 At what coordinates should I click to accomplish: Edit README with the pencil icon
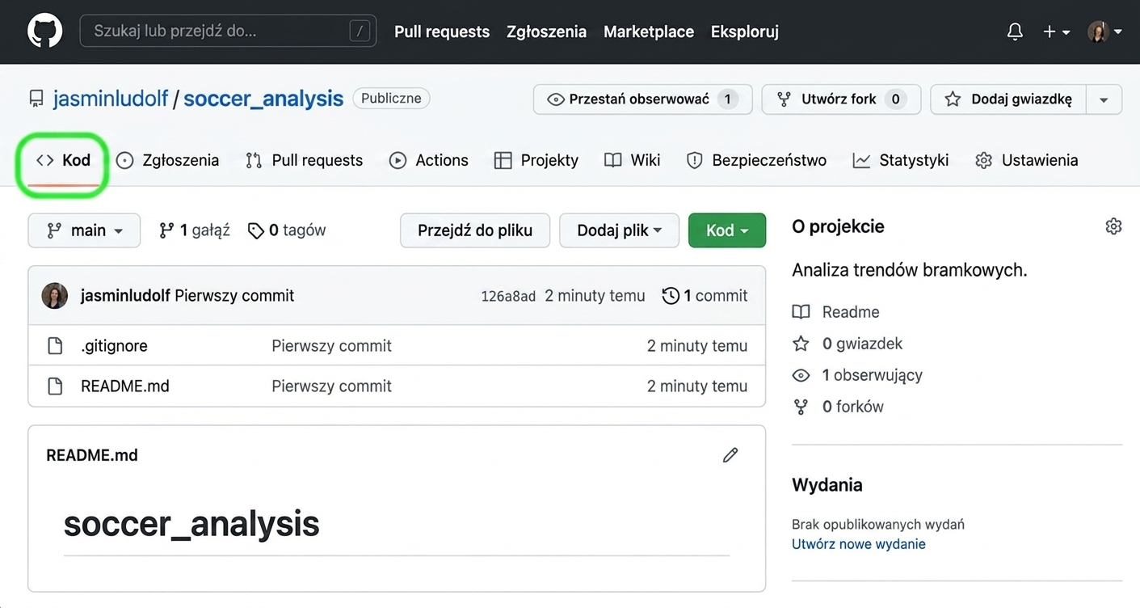730,455
